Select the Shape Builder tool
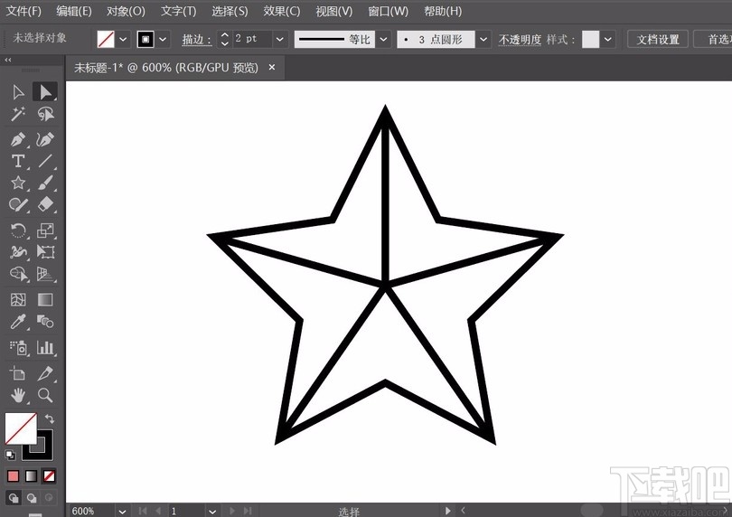The width and height of the screenshot is (732, 517). pos(18,274)
